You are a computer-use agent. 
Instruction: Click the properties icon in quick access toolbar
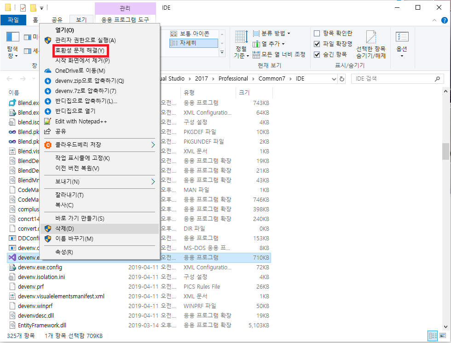pos(23,8)
